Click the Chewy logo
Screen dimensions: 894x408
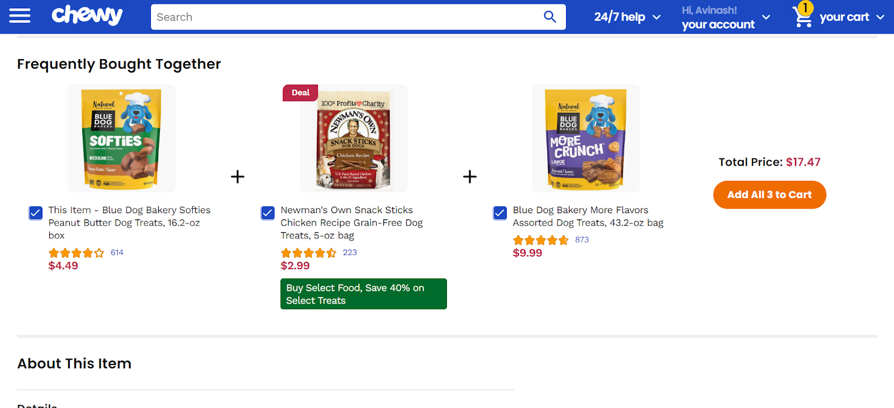tap(87, 16)
